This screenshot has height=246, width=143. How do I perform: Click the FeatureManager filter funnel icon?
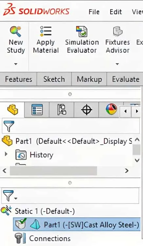9,126
